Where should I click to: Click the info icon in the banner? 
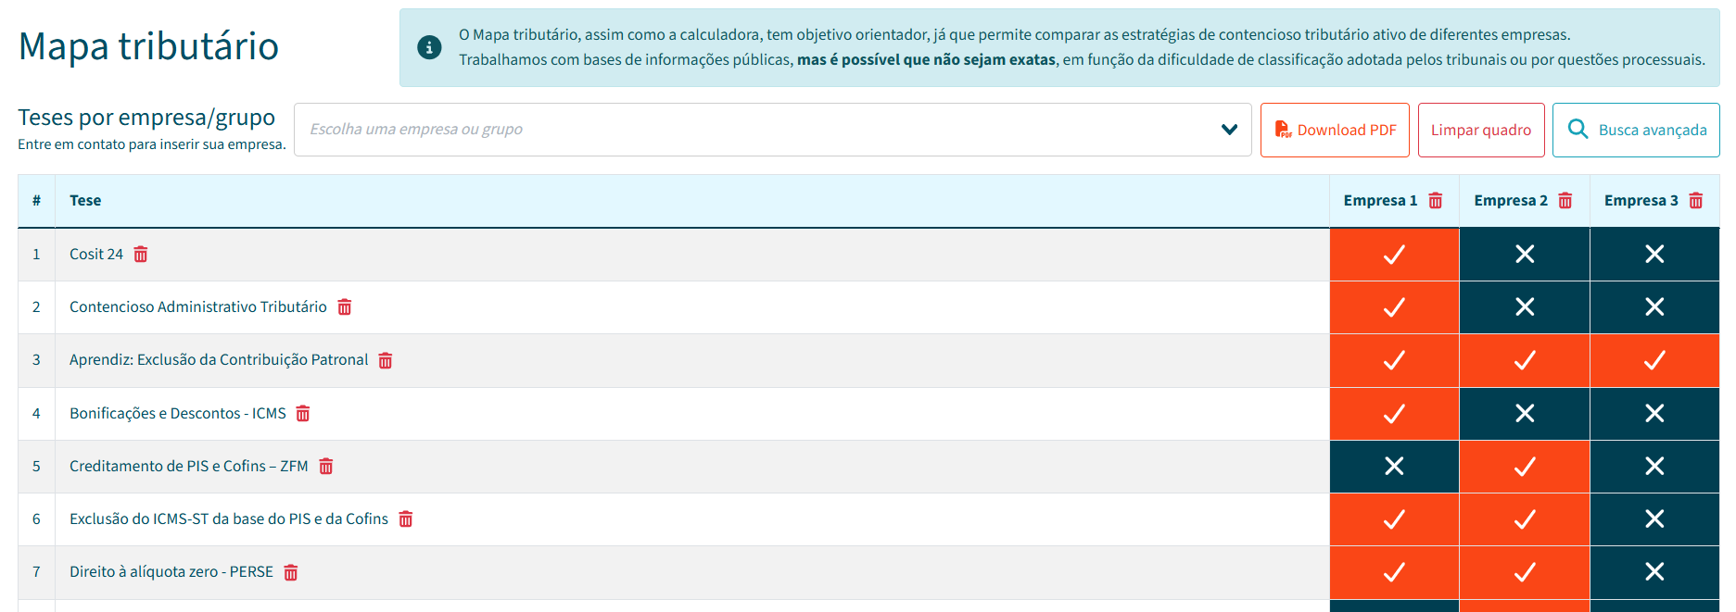pos(429,47)
